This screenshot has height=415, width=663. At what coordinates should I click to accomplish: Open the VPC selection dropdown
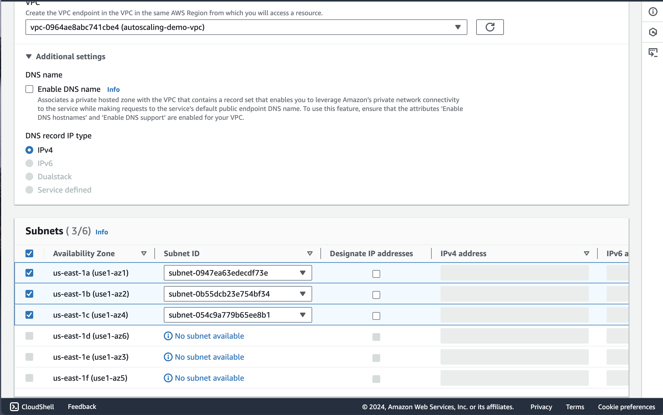click(246, 27)
